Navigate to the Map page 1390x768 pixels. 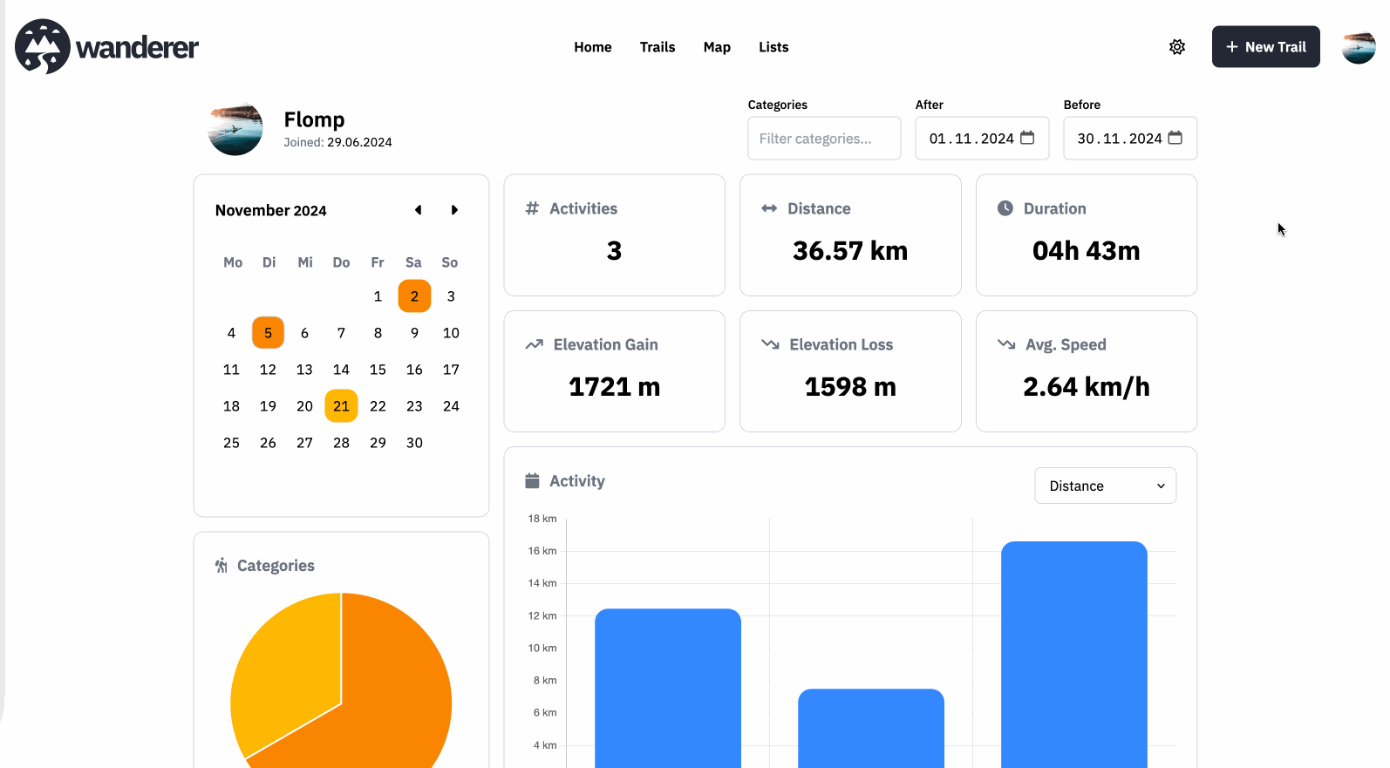tap(717, 47)
